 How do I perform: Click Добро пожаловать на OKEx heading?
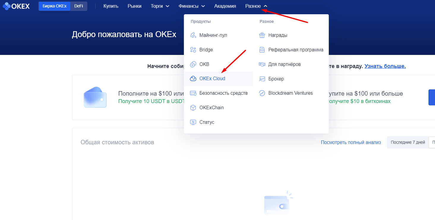(124, 34)
